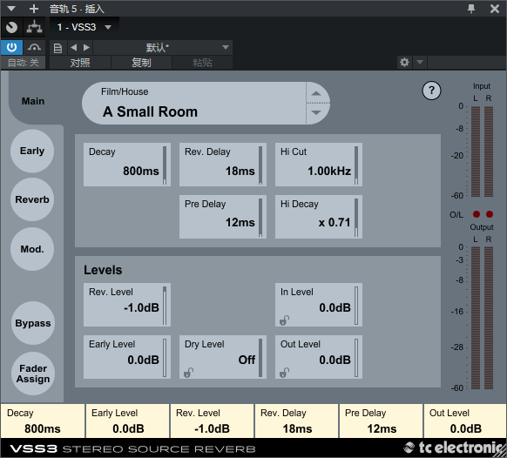Click the Input L meter
Viewport: 507px width, 458px height.
pos(476,152)
